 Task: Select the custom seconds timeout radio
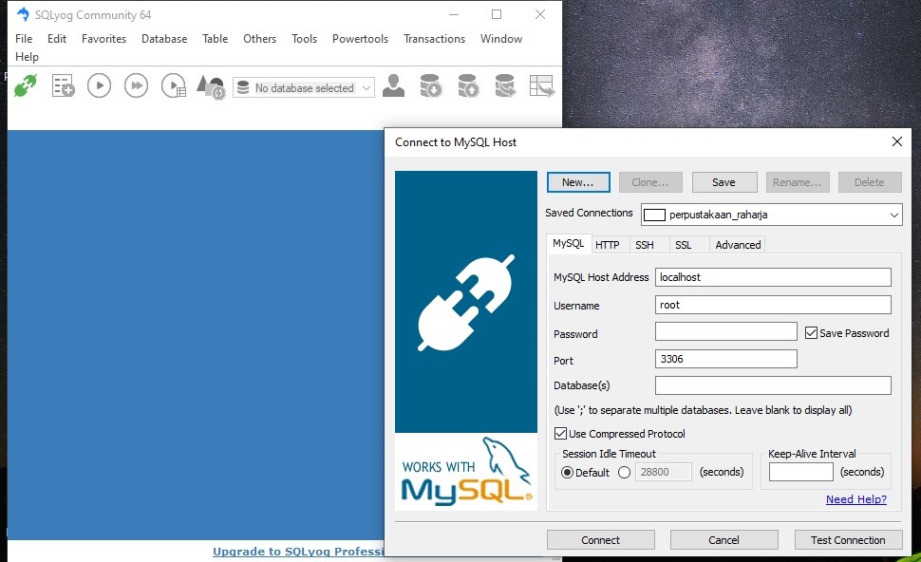pos(625,472)
